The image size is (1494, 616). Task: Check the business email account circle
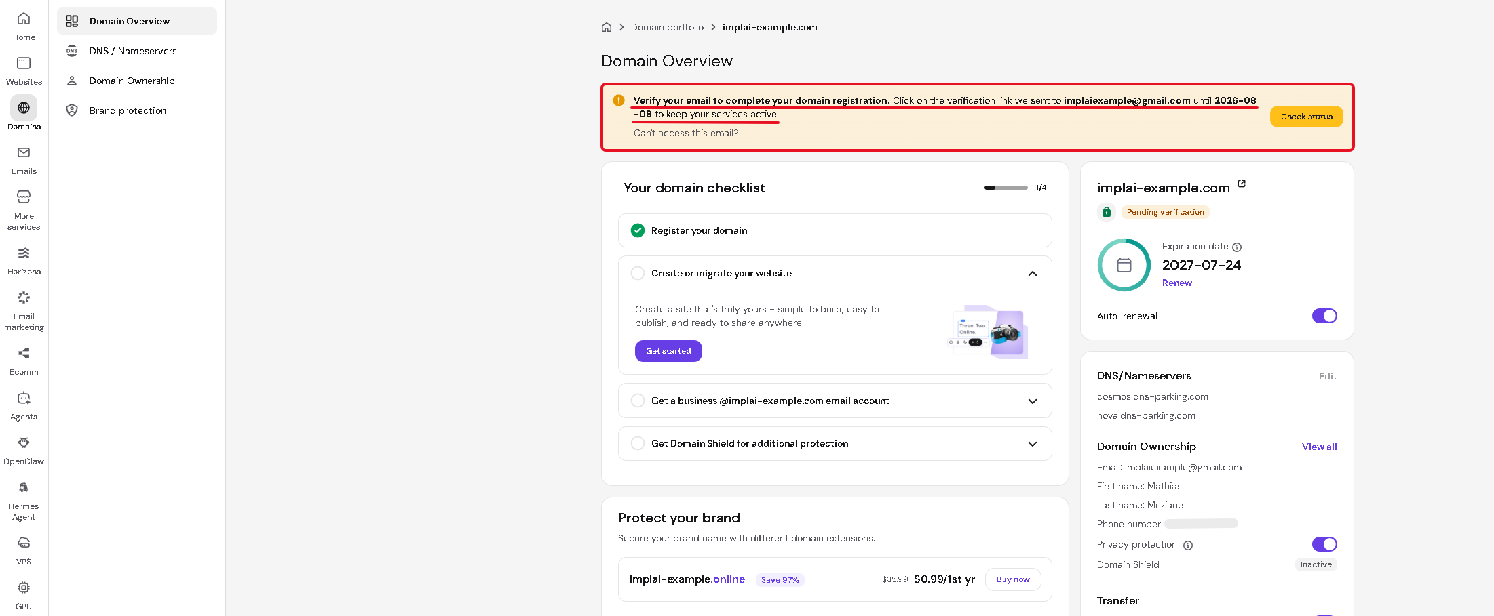[638, 401]
